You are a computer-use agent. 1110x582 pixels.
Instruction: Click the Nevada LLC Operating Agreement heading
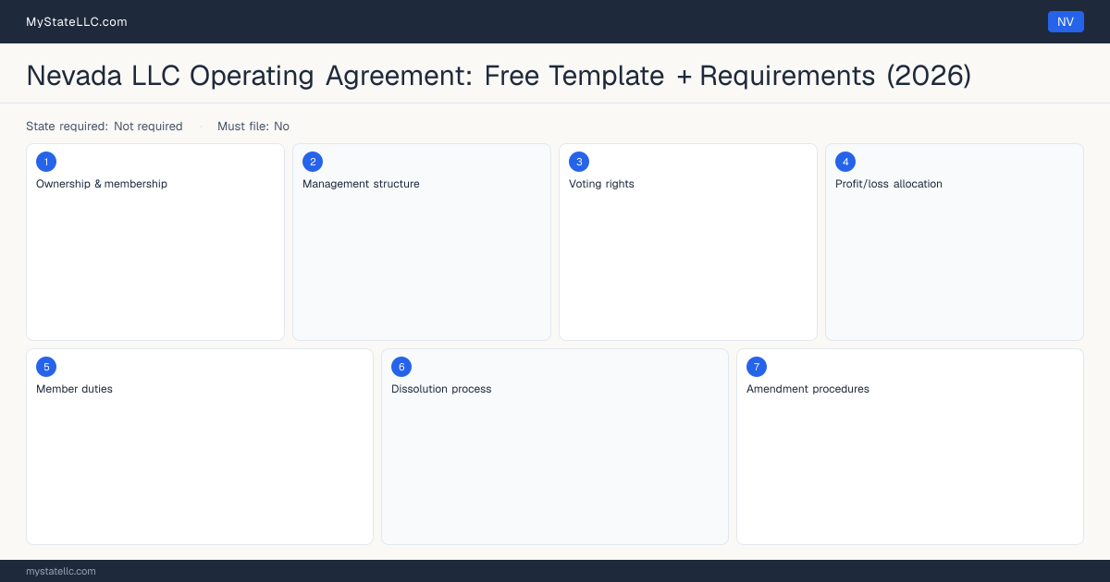pyautogui.click(x=499, y=75)
